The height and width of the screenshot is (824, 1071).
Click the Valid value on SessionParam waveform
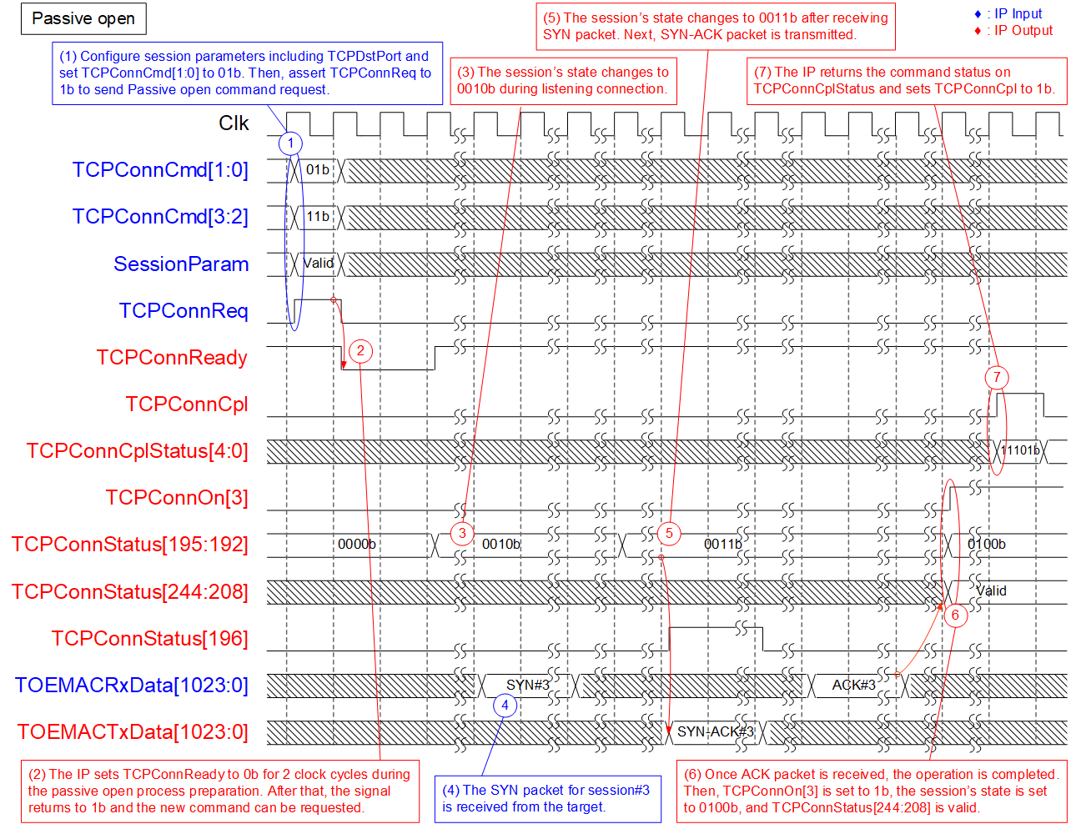pos(319,264)
